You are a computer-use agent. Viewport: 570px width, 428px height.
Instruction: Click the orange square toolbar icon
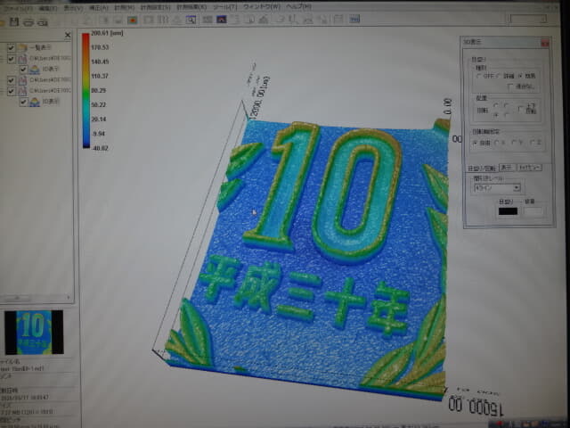(x=133, y=20)
